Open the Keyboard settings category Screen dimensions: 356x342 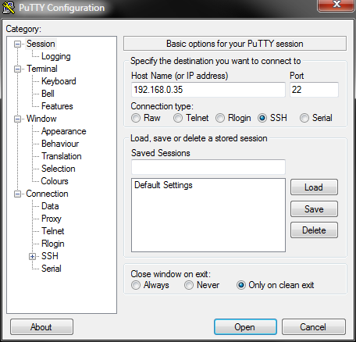pos(59,81)
